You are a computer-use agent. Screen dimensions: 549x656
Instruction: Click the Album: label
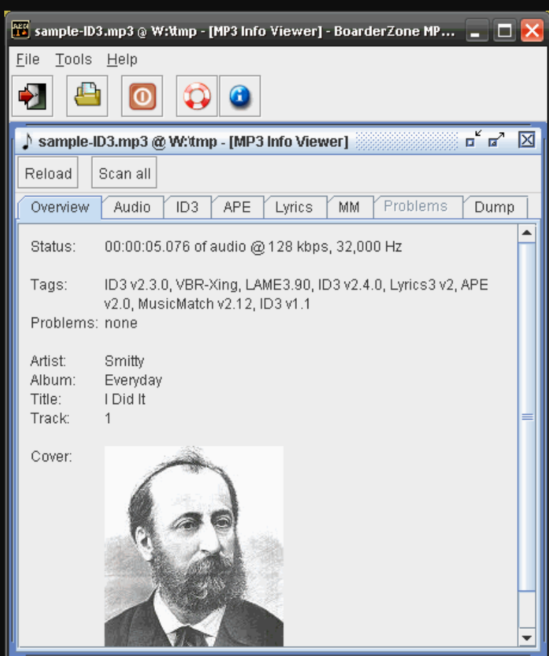click(x=53, y=381)
